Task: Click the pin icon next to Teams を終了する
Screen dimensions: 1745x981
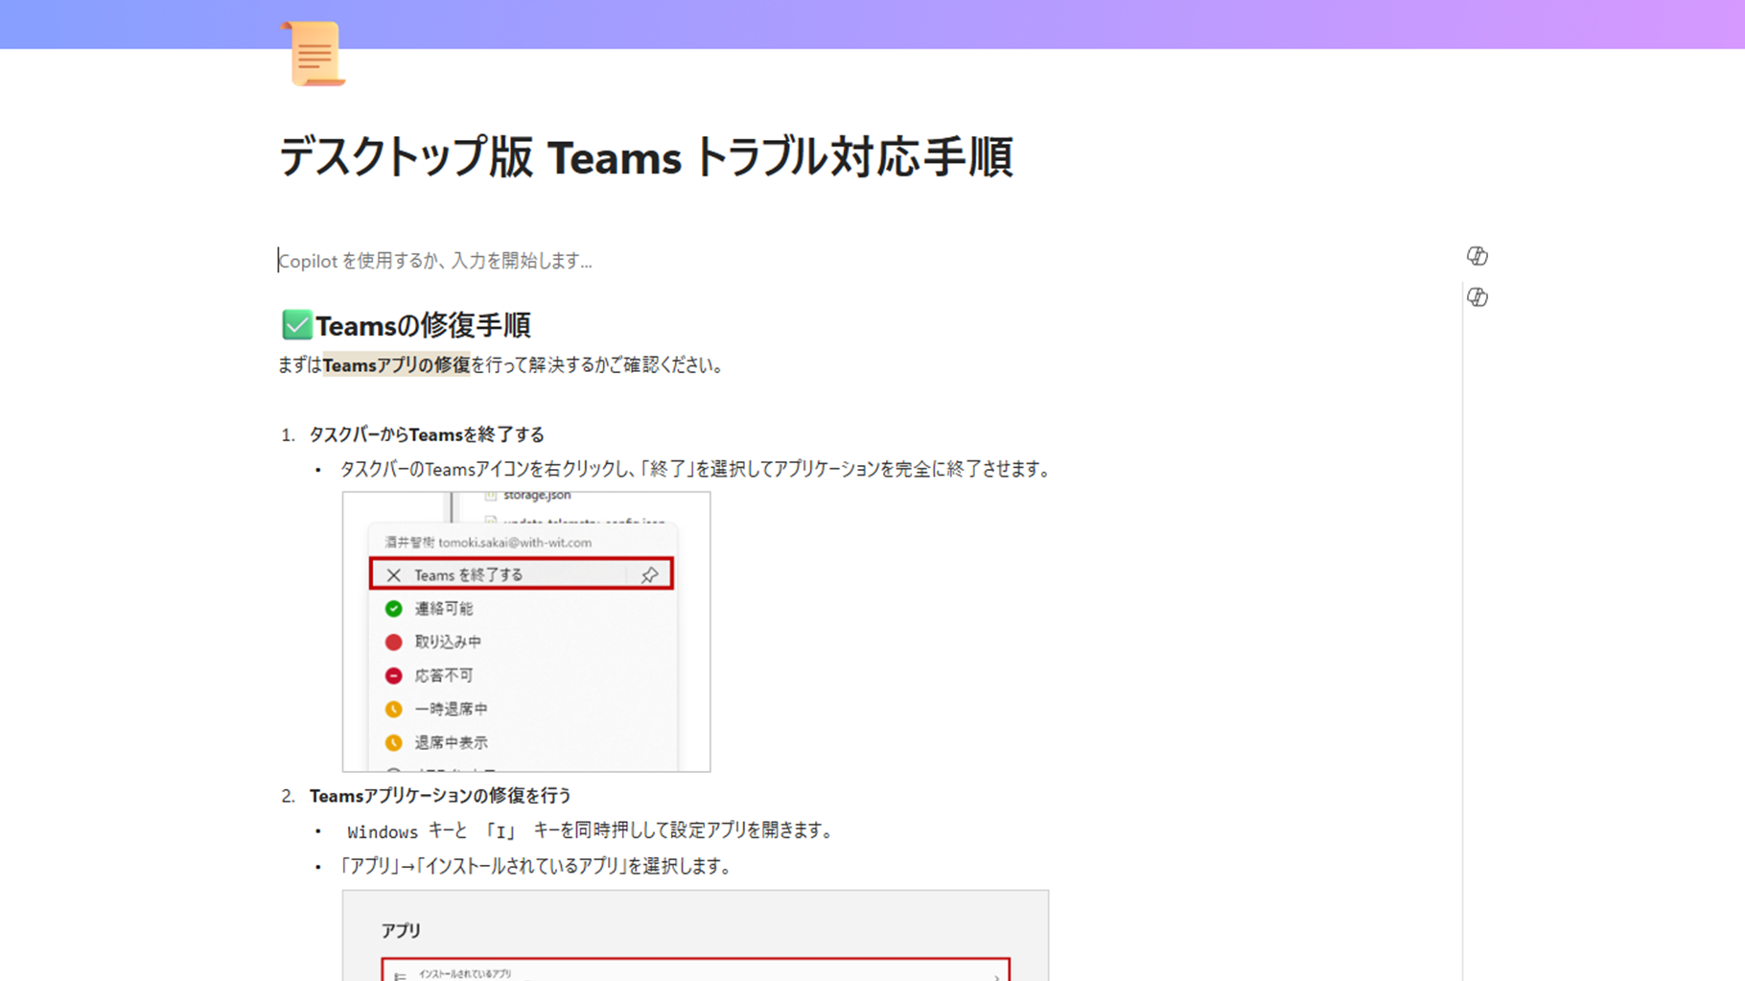Action: [x=649, y=574]
